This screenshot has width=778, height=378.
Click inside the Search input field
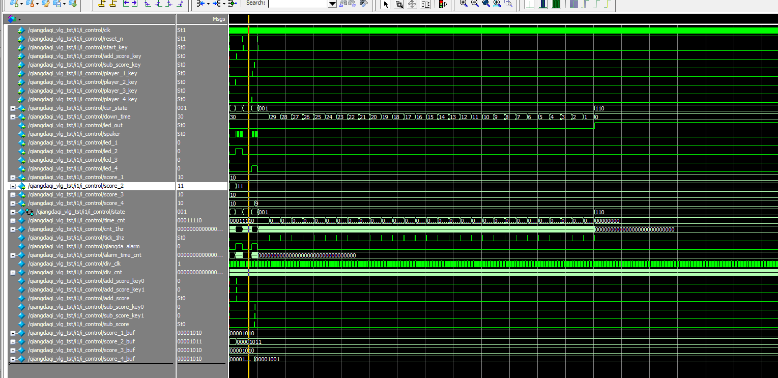298,3
